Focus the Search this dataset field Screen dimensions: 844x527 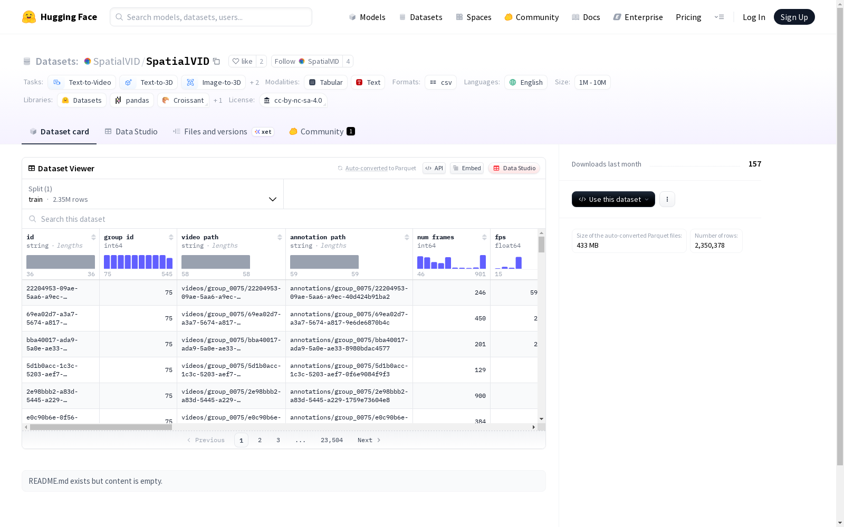click(284, 219)
